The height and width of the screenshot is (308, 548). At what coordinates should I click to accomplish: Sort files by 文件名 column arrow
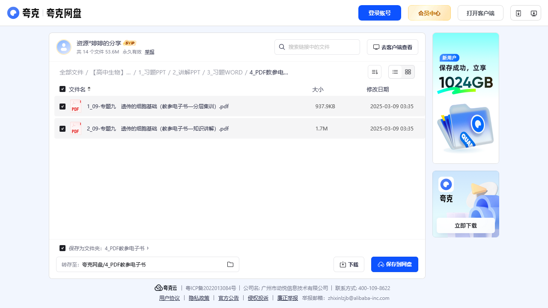pyautogui.click(x=89, y=89)
